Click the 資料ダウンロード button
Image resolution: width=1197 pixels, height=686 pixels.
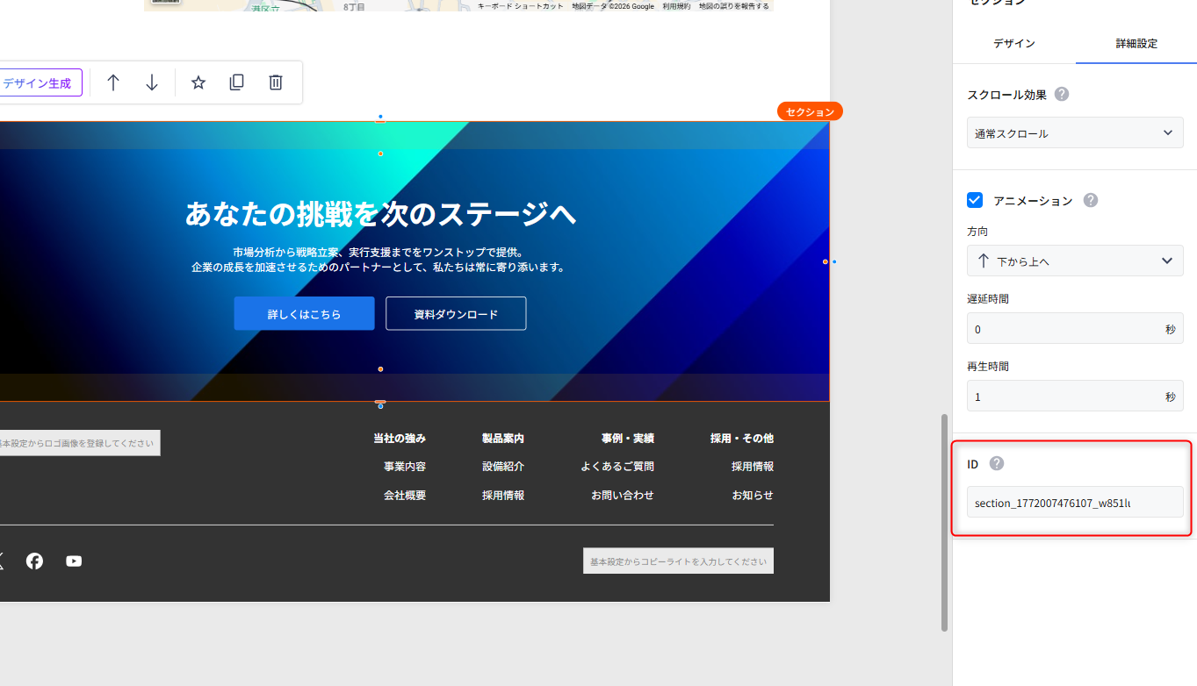[x=456, y=314]
